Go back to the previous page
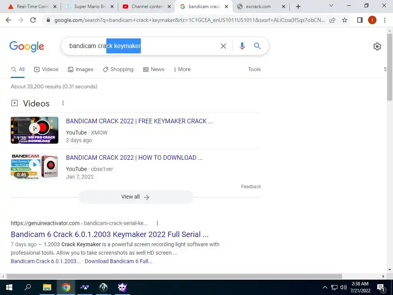The width and height of the screenshot is (393, 295). tap(8, 20)
